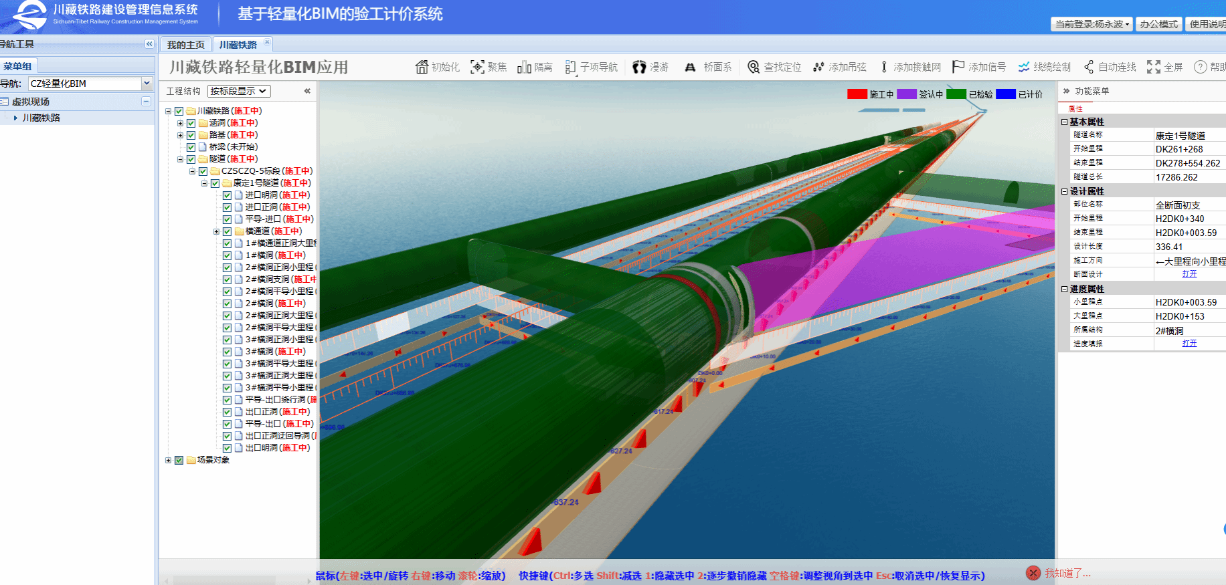Click the blue 已计价 legend swatch
Viewport: 1226px width, 585px height.
[x=1006, y=94]
